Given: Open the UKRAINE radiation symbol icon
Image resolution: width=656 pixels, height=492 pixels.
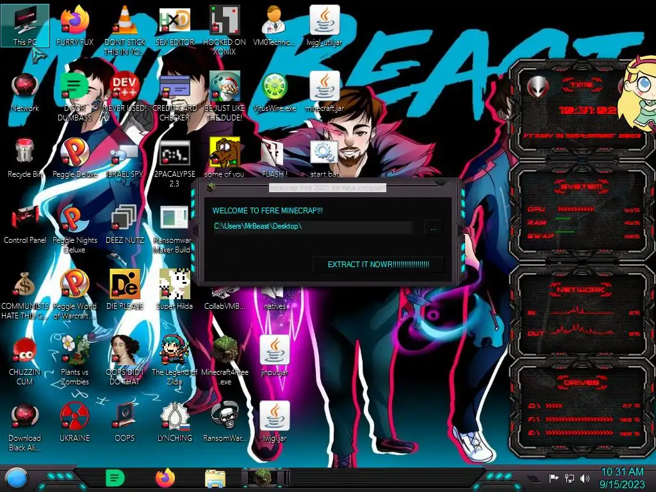Looking at the screenshot, I should pyautogui.click(x=75, y=423).
